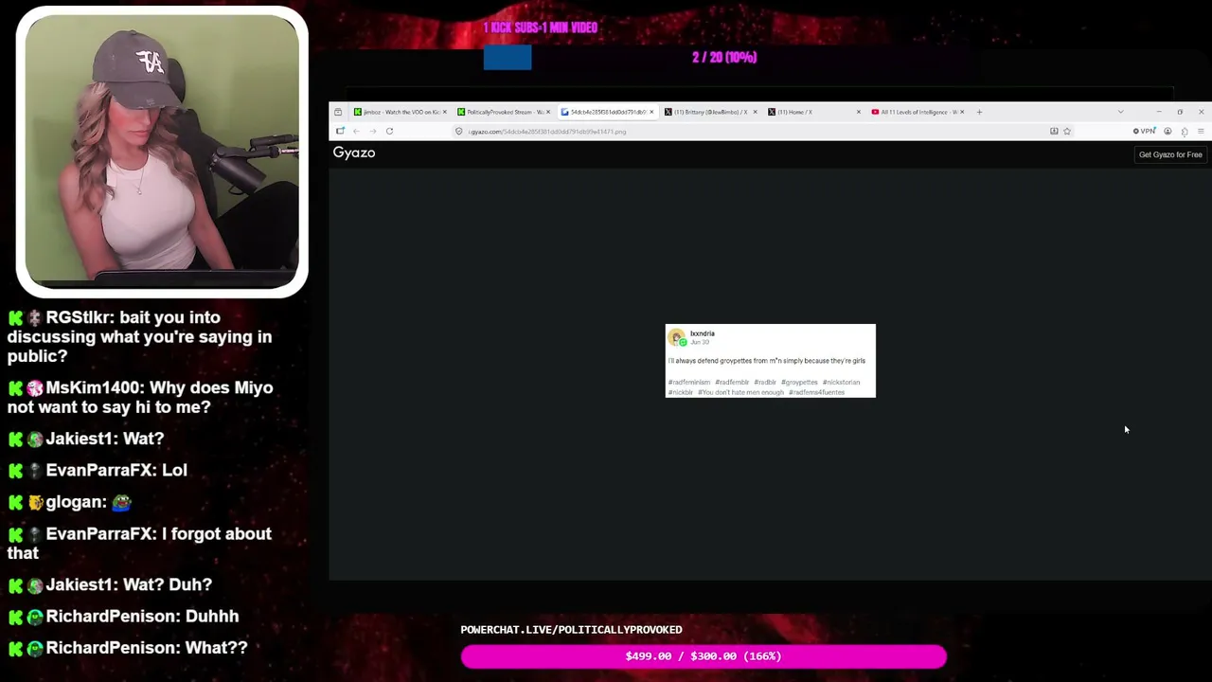Click the '1 KICK SUBS=1 MIN VIDEO' text

tap(541, 27)
